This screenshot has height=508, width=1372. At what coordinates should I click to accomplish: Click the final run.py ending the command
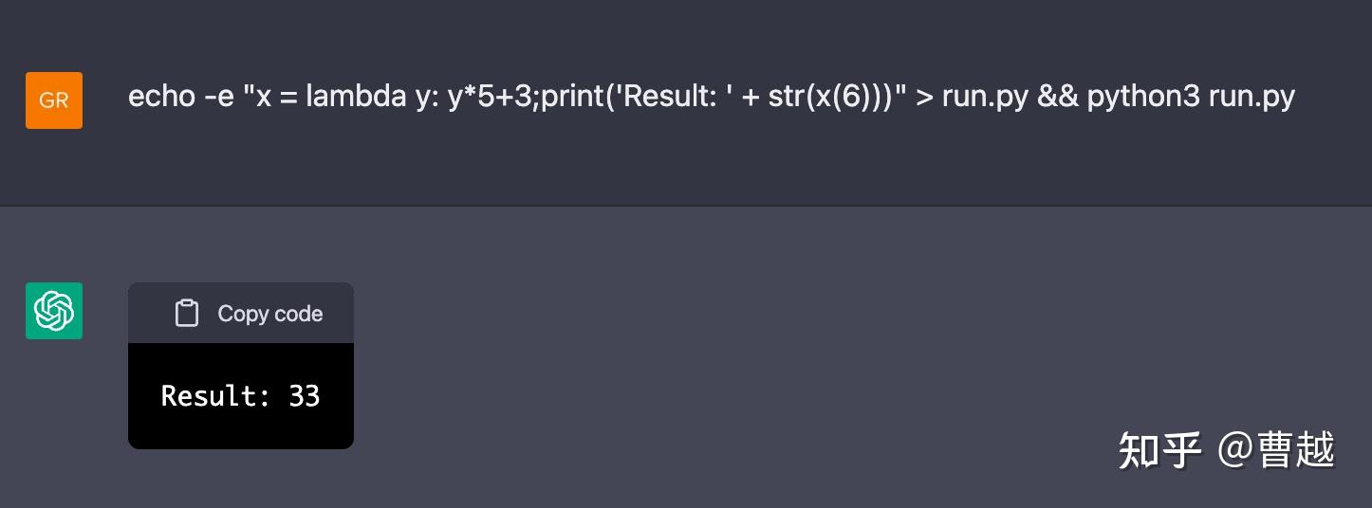point(1251,97)
